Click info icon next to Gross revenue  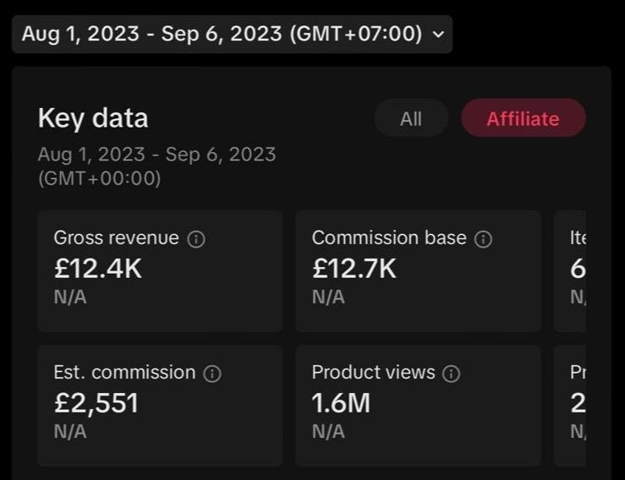[196, 239]
